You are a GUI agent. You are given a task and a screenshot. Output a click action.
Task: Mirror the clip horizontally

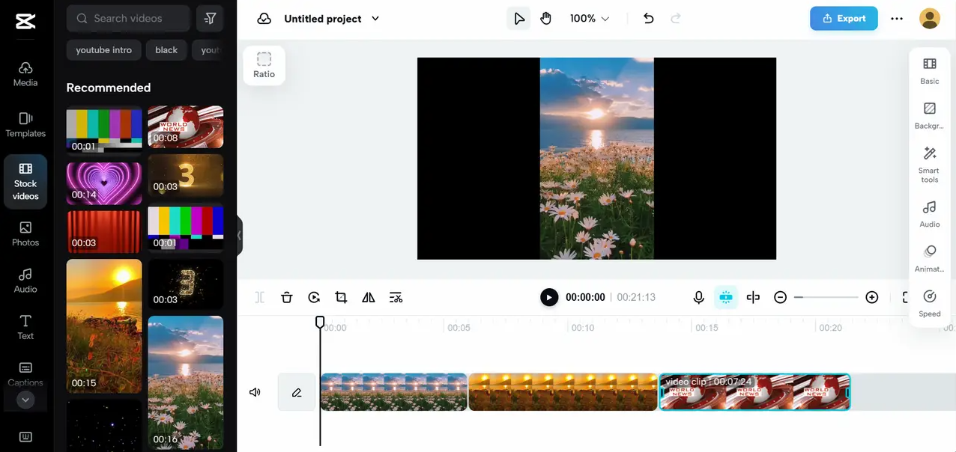coord(368,297)
